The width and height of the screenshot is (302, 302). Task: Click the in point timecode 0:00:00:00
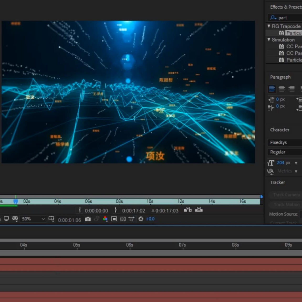coord(96,211)
